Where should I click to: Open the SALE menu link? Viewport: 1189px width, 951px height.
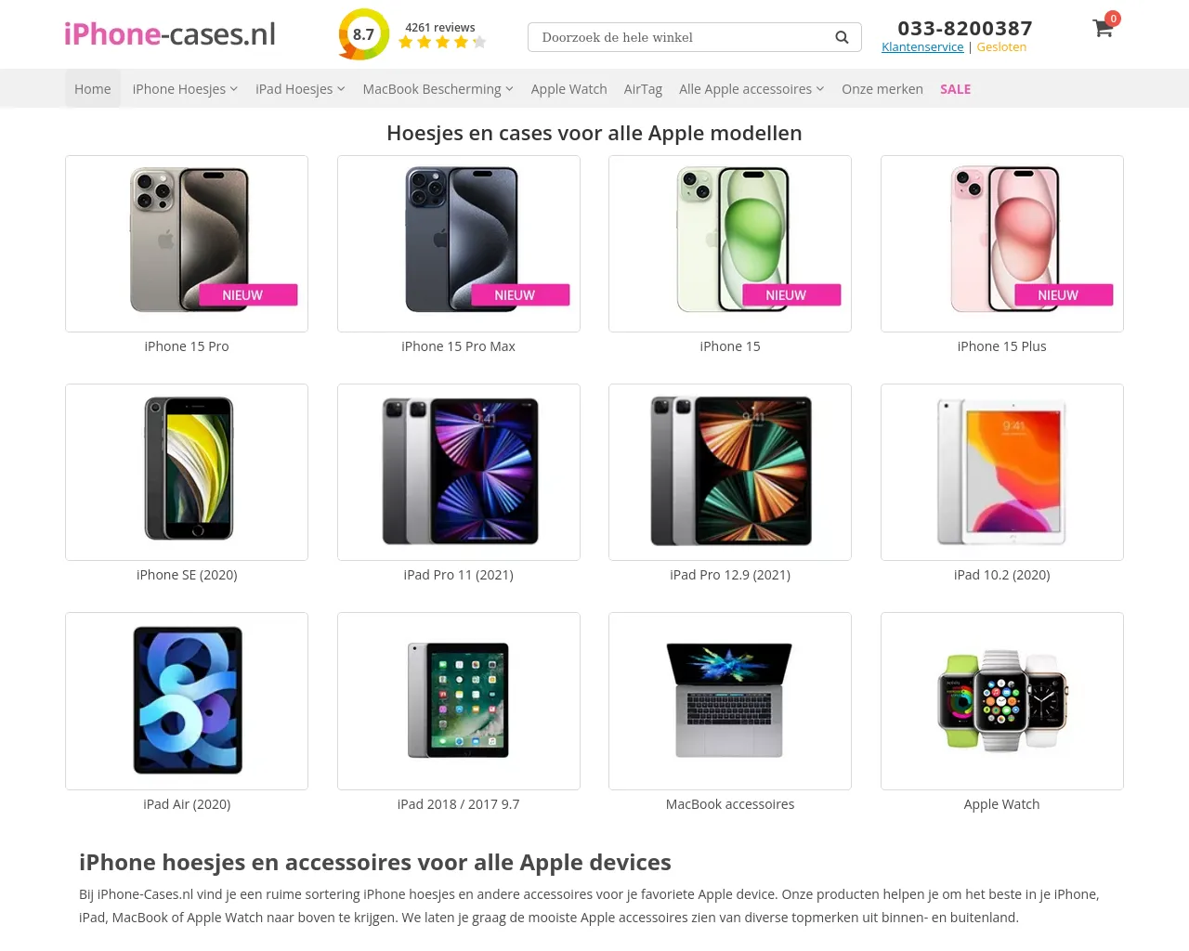tap(955, 89)
